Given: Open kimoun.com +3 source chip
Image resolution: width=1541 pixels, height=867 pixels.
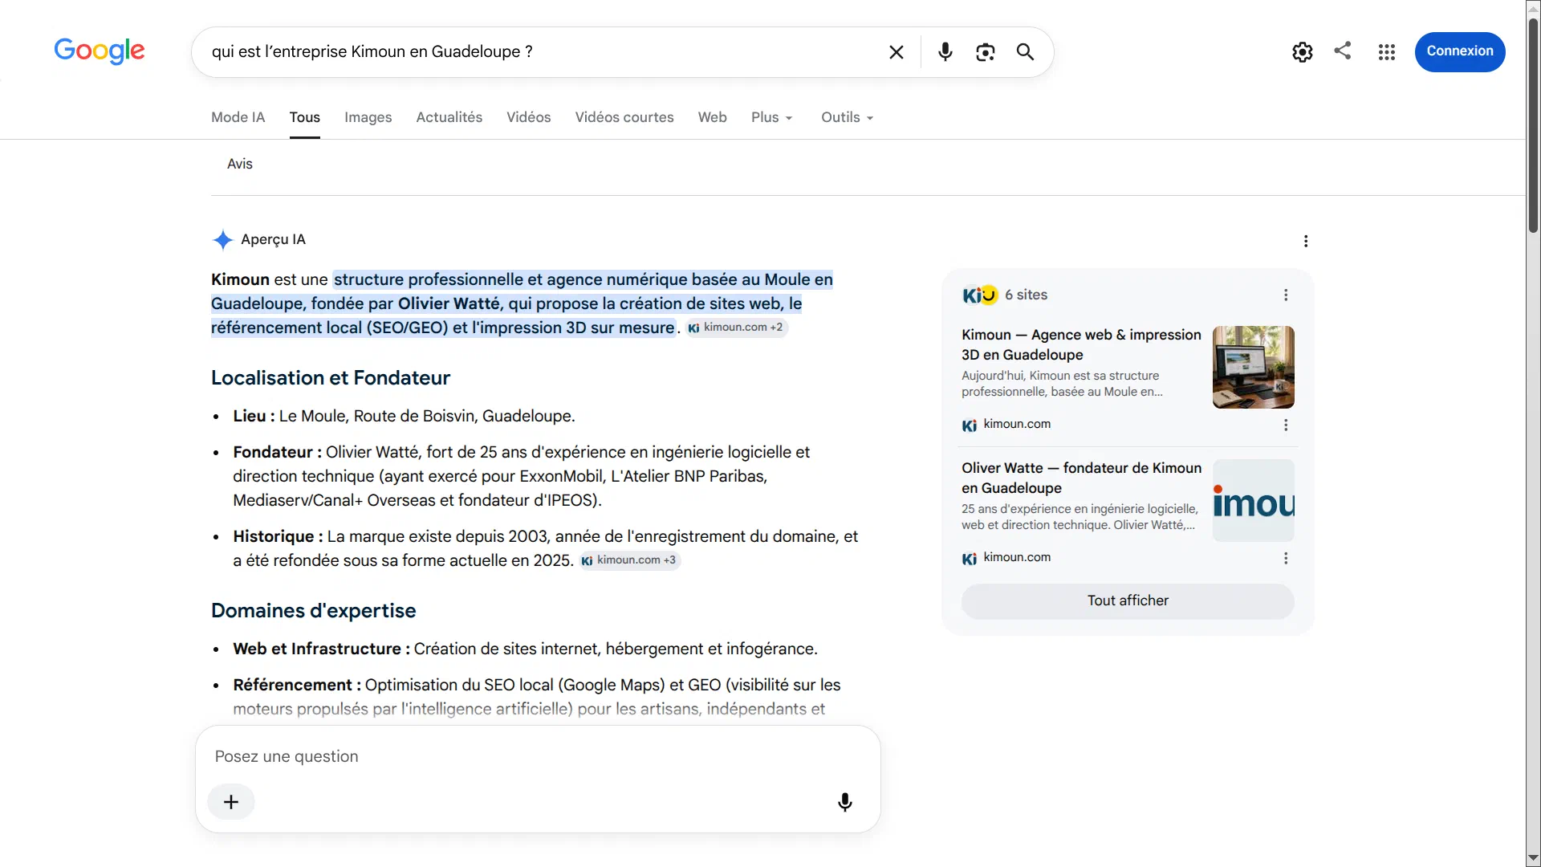Looking at the screenshot, I should coord(629,560).
